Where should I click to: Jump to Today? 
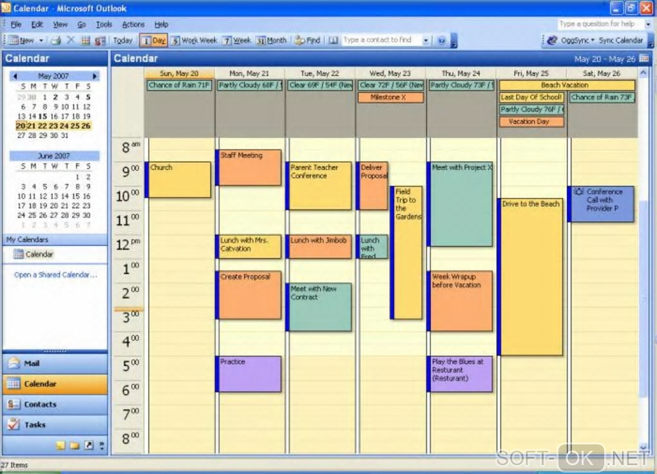[x=122, y=40]
